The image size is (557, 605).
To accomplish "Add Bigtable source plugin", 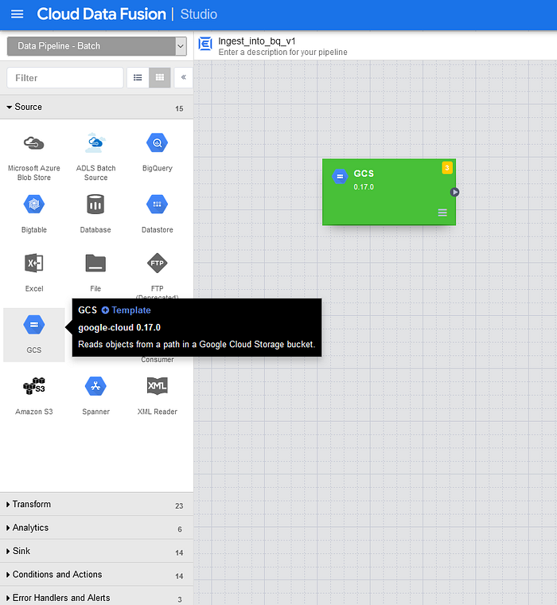I will pos(34,214).
